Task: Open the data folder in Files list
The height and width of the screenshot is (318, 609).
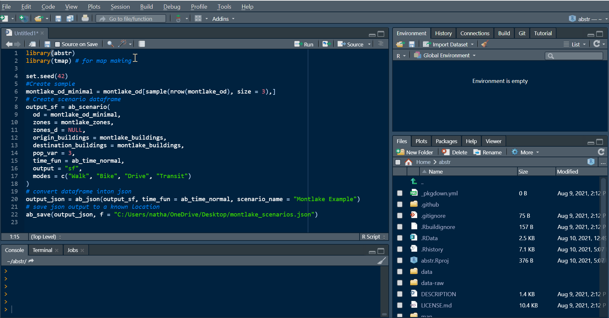Action: (426, 272)
